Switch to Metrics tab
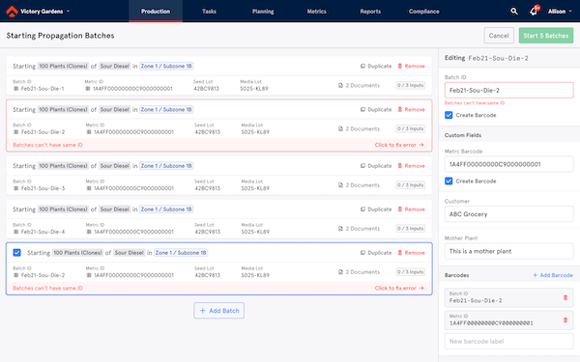The image size is (580, 362). click(x=317, y=12)
